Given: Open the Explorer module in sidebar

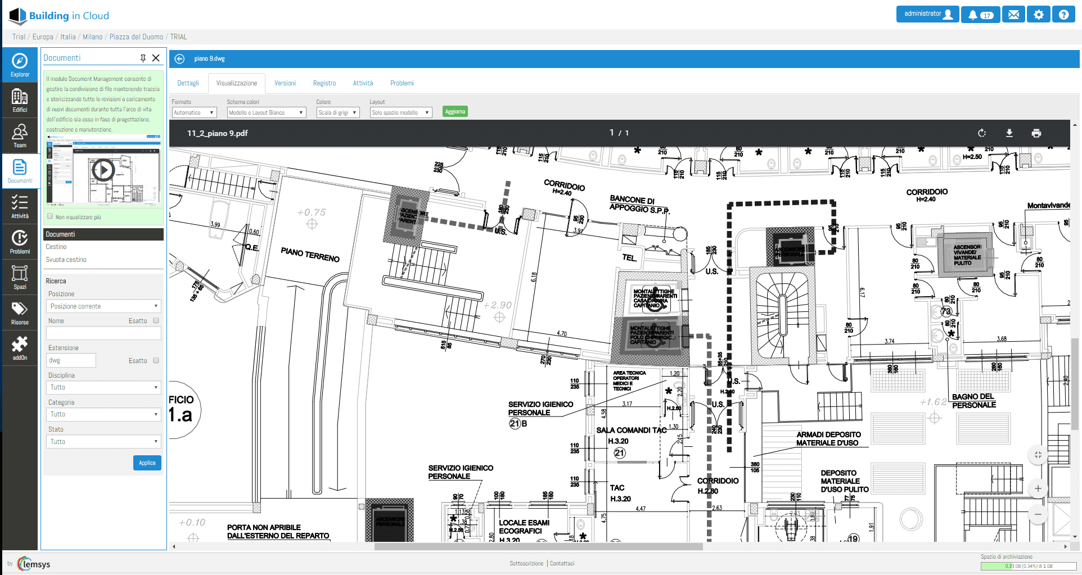Looking at the screenshot, I should pyautogui.click(x=20, y=65).
